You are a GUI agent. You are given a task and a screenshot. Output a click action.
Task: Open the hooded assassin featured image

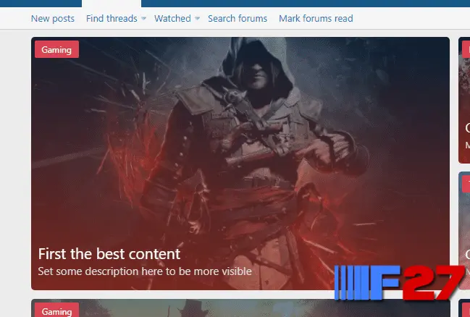239,145
